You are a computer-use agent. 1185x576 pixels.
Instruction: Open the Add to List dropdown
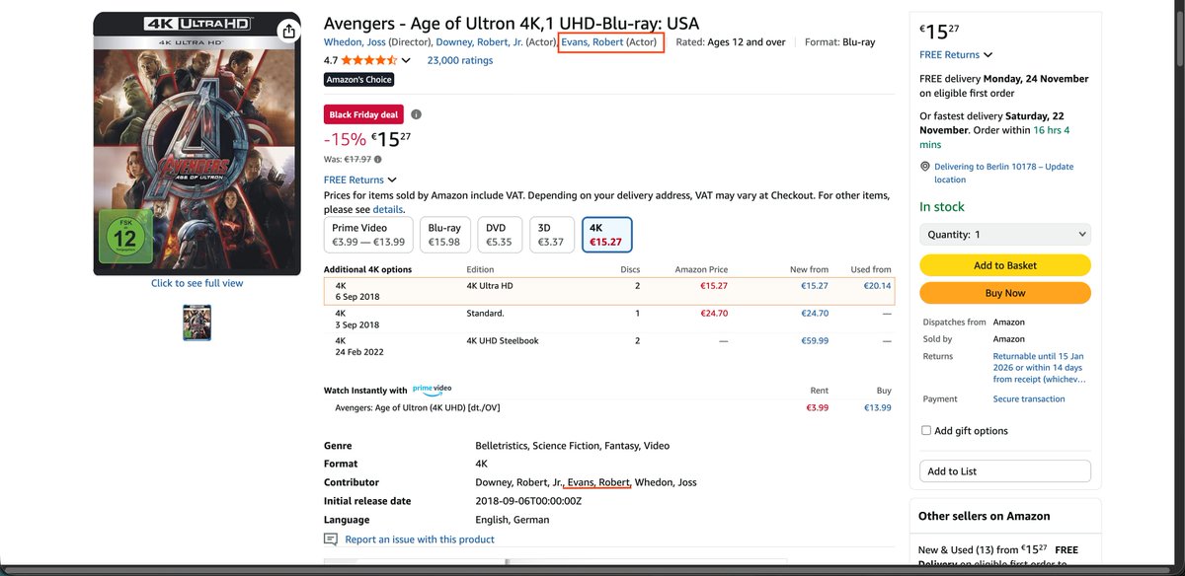click(x=1005, y=471)
